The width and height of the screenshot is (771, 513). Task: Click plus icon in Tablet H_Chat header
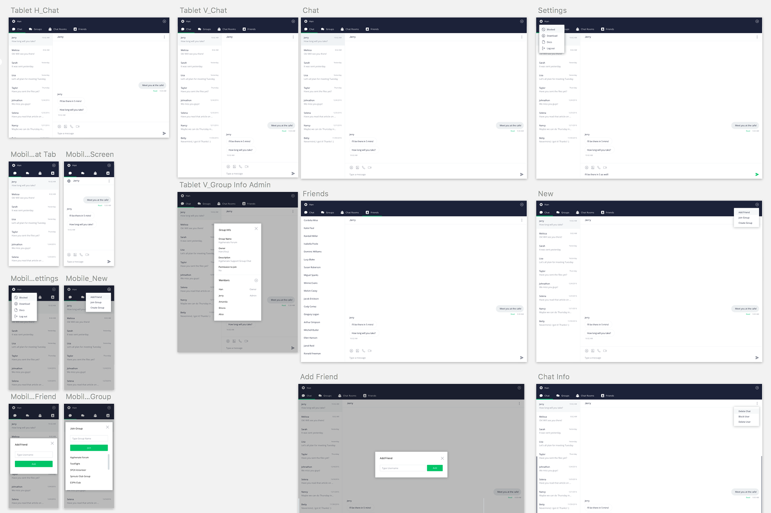tap(164, 21)
